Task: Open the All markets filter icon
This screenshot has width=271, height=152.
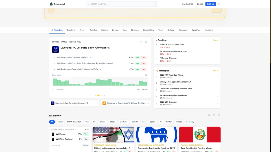Action: point(214,115)
